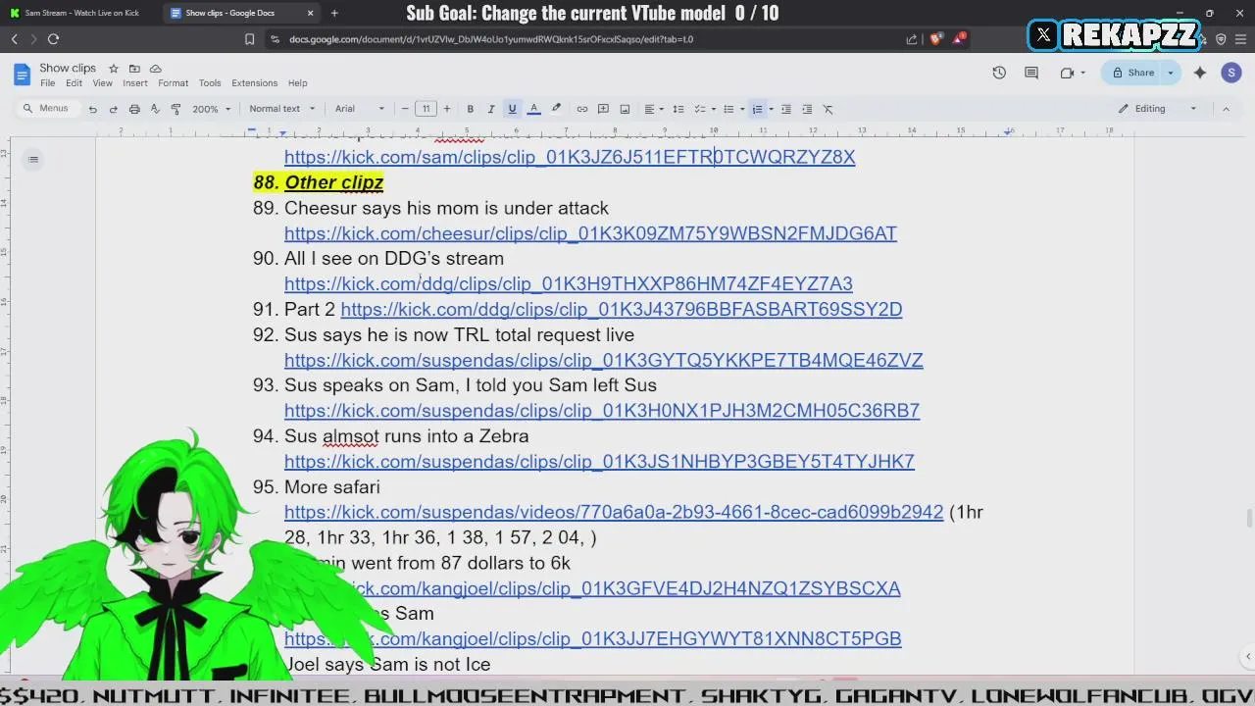Click the Share button
Screen dimensions: 1255x706
[1132, 73]
